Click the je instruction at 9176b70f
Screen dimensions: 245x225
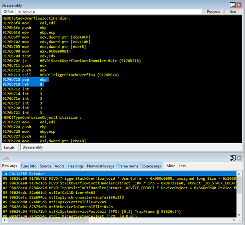[x=72, y=61]
